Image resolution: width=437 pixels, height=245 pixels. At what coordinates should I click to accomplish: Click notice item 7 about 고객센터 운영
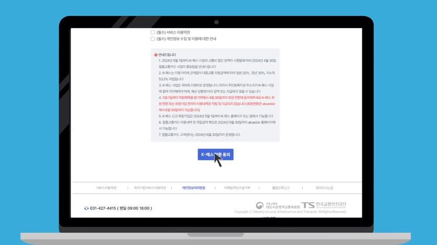tap(200, 135)
